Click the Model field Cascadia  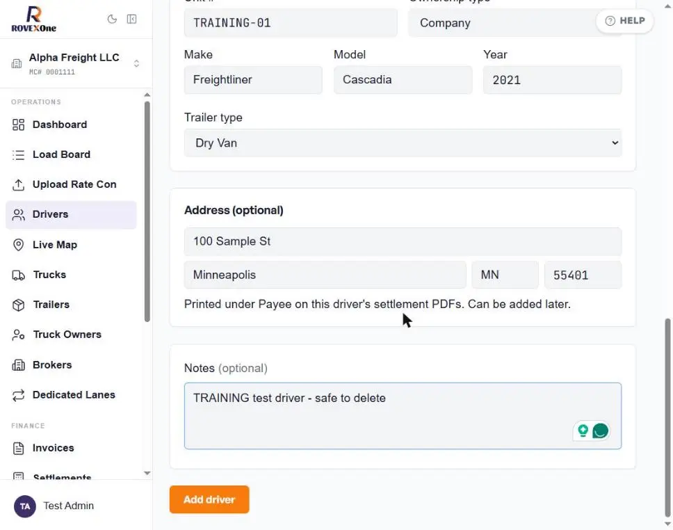[x=403, y=80]
